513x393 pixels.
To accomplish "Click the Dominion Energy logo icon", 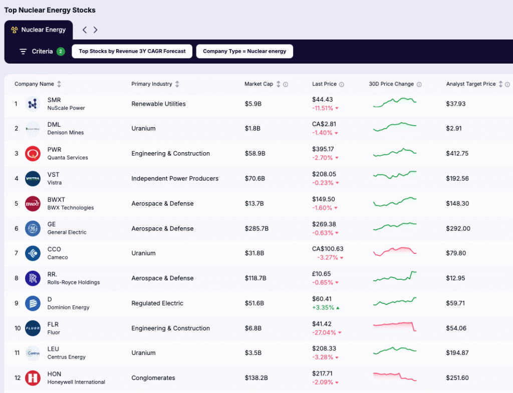I will (x=33, y=303).
